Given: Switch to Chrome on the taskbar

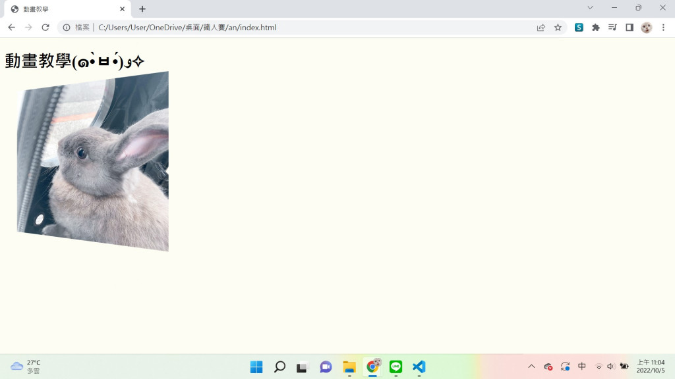Looking at the screenshot, I should [x=373, y=367].
